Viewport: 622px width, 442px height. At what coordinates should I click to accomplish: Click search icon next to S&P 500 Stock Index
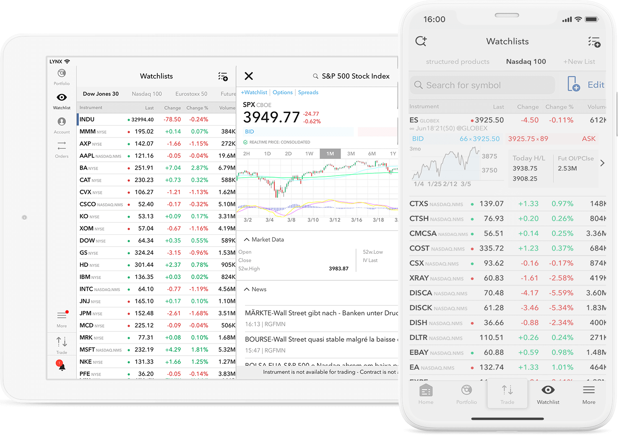click(315, 76)
